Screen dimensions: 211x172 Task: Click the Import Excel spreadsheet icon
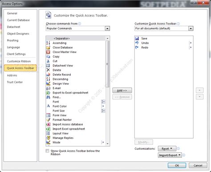coord(48,129)
